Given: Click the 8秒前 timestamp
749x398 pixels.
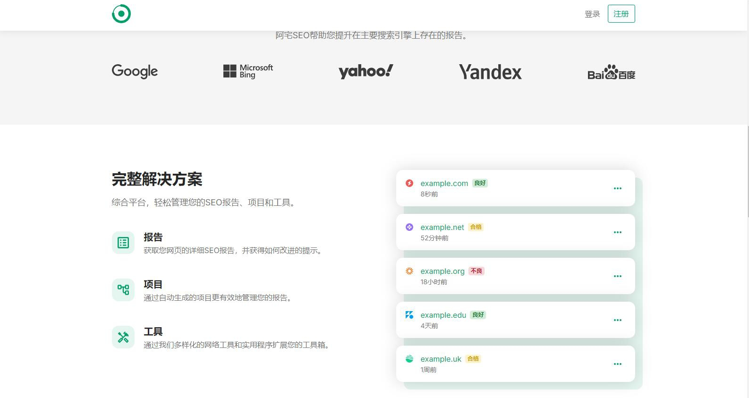Looking at the screenshot, I should tap(429, 194).
